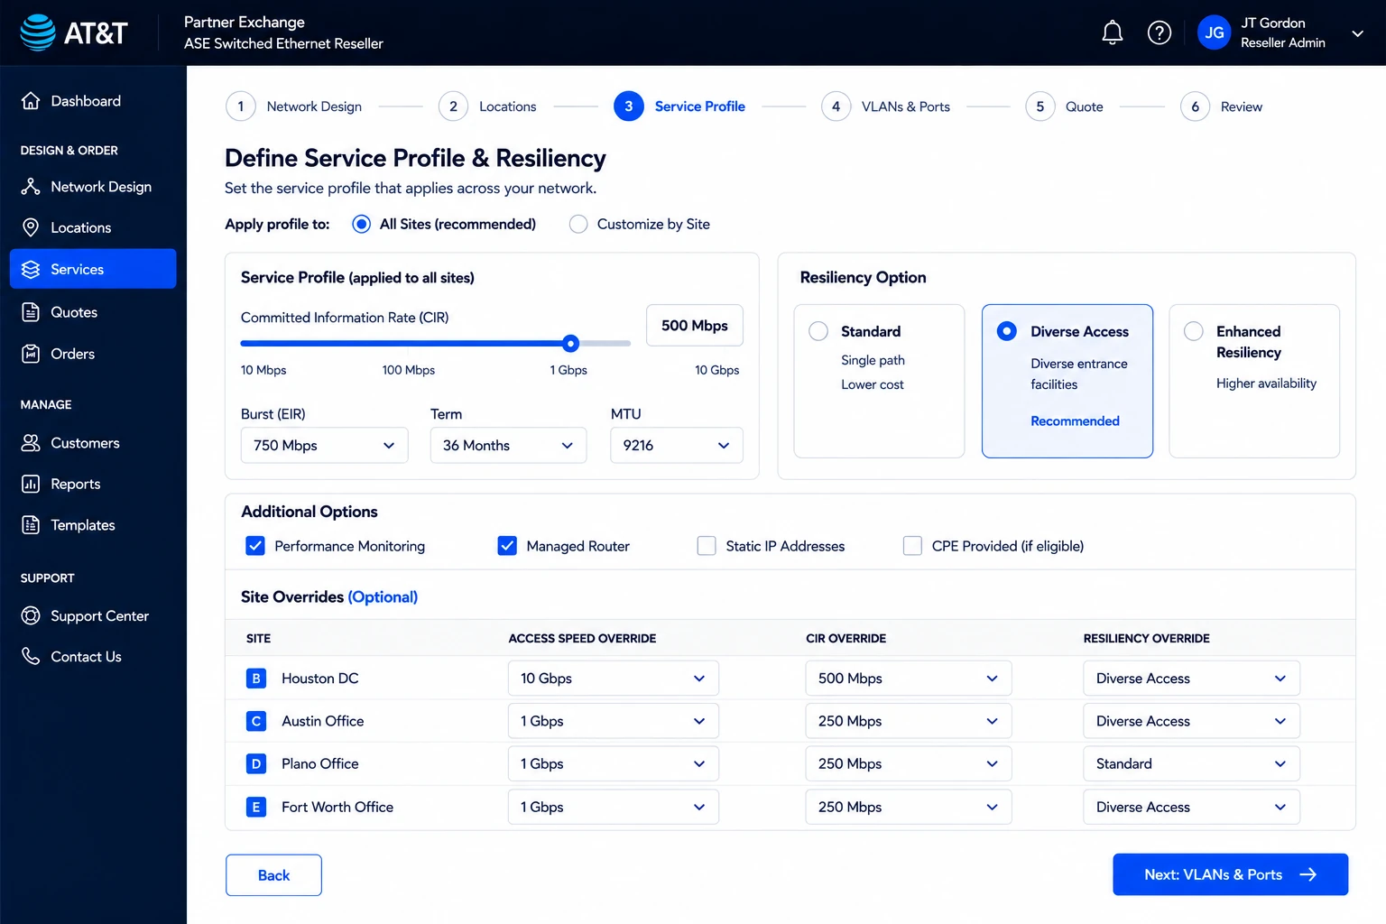Click step 2 circle in wizard
Screen dimensions: 1386x924
[453, 106]
